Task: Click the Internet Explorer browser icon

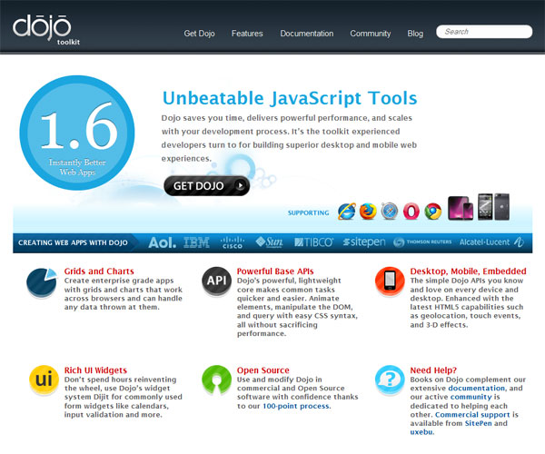Action: click(347, 212)
